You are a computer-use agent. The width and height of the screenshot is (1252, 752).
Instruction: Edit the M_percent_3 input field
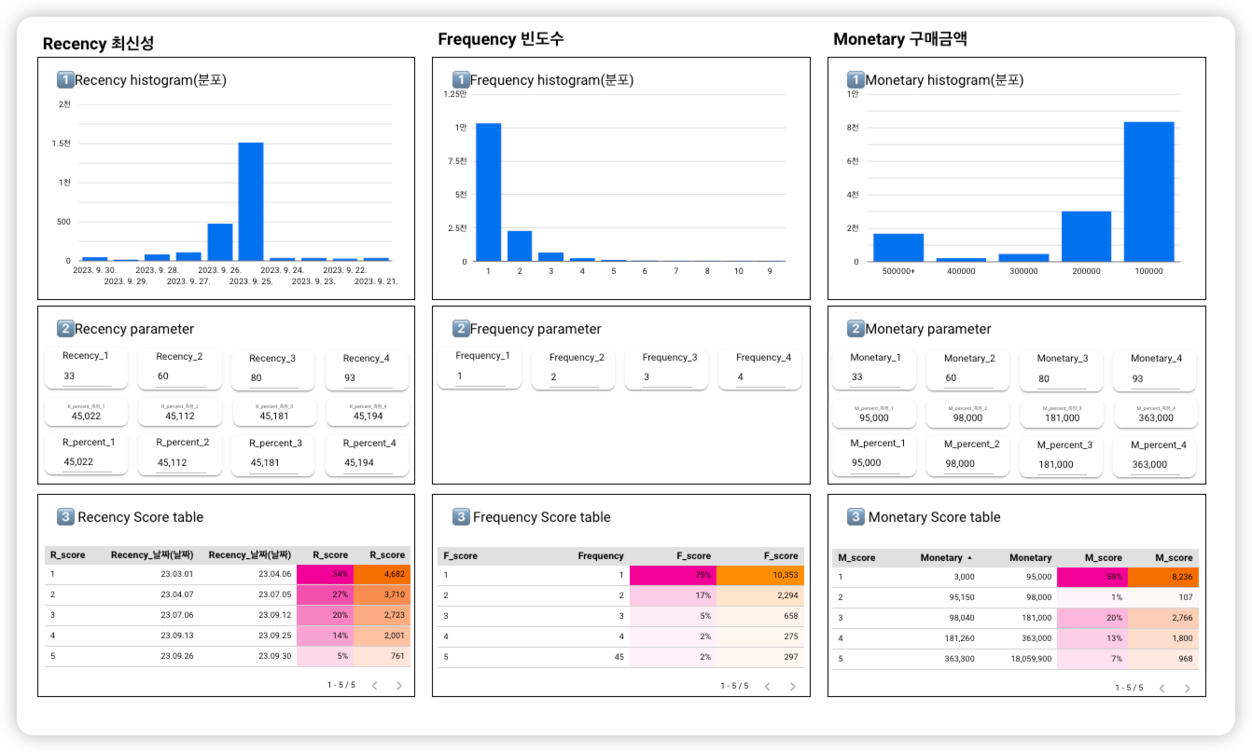pos(1062,464)
